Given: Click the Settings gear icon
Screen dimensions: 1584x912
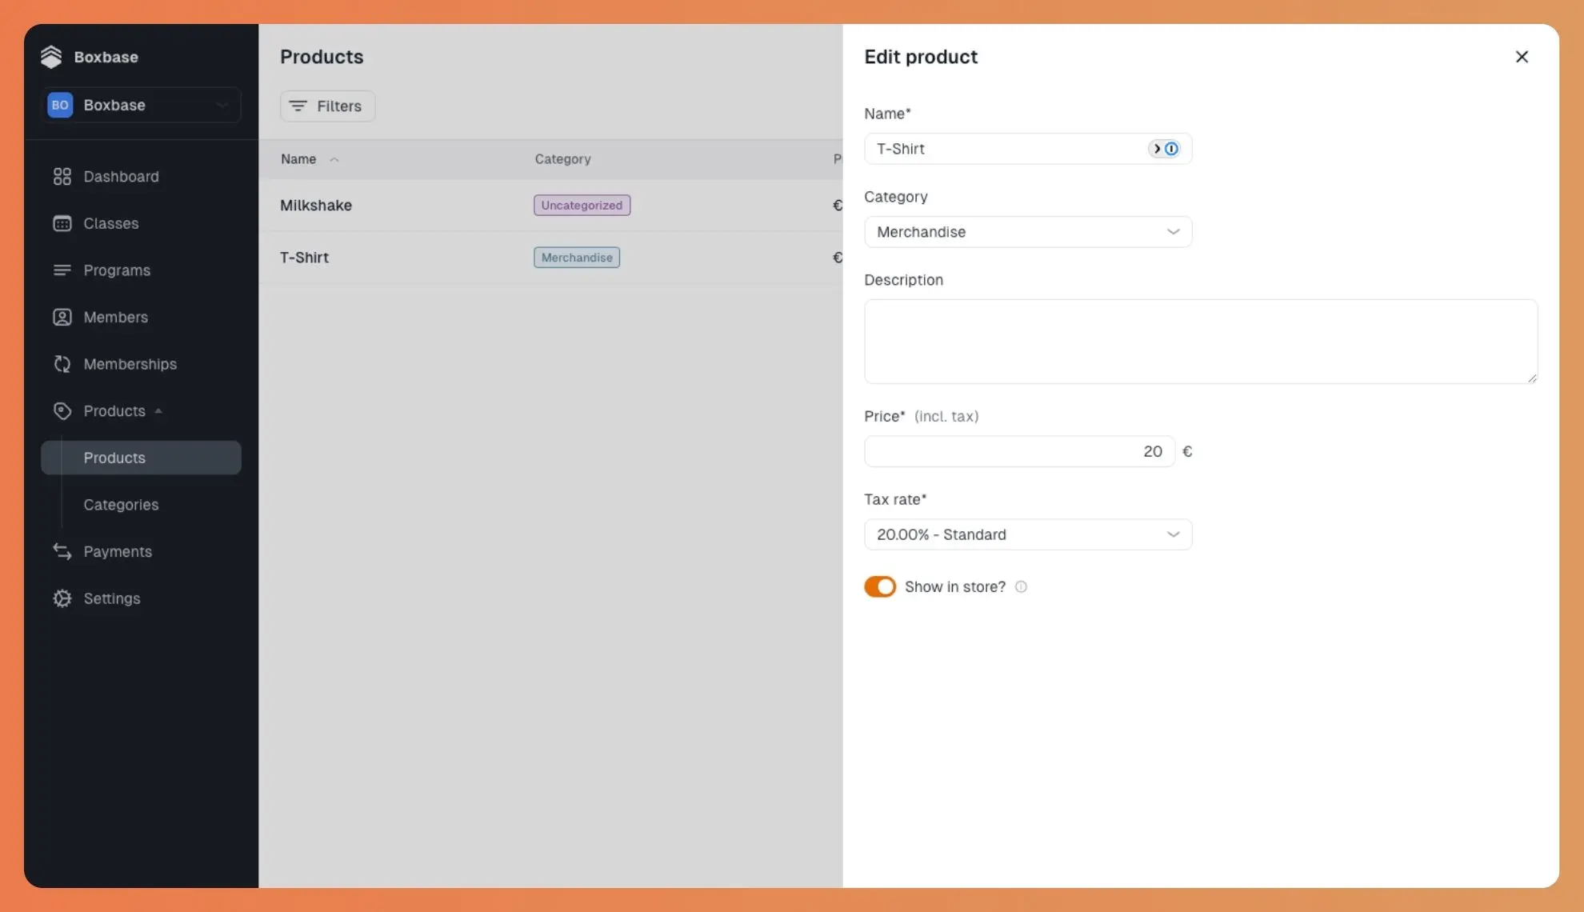Looking at the screenshot, I should 62,598.
